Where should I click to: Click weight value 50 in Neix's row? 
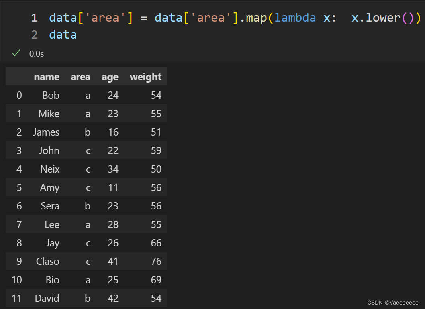pyautogui.click(x=156, y=169)
